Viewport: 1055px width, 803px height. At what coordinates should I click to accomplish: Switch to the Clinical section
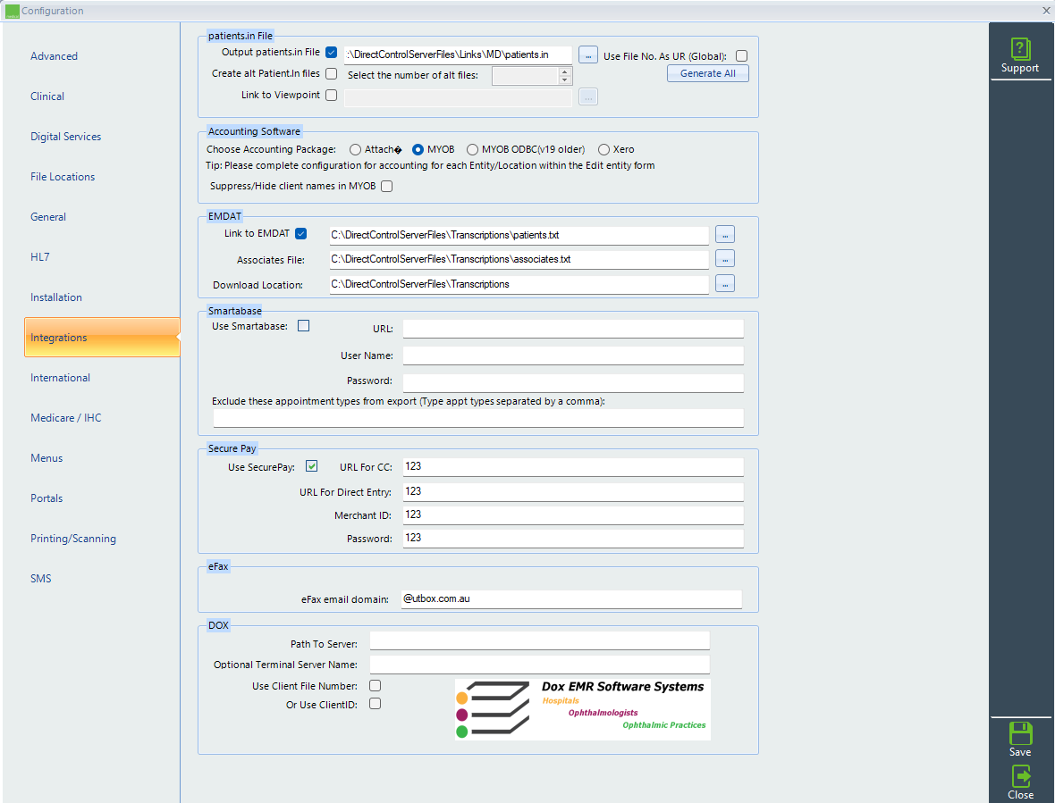click(47, 96)
